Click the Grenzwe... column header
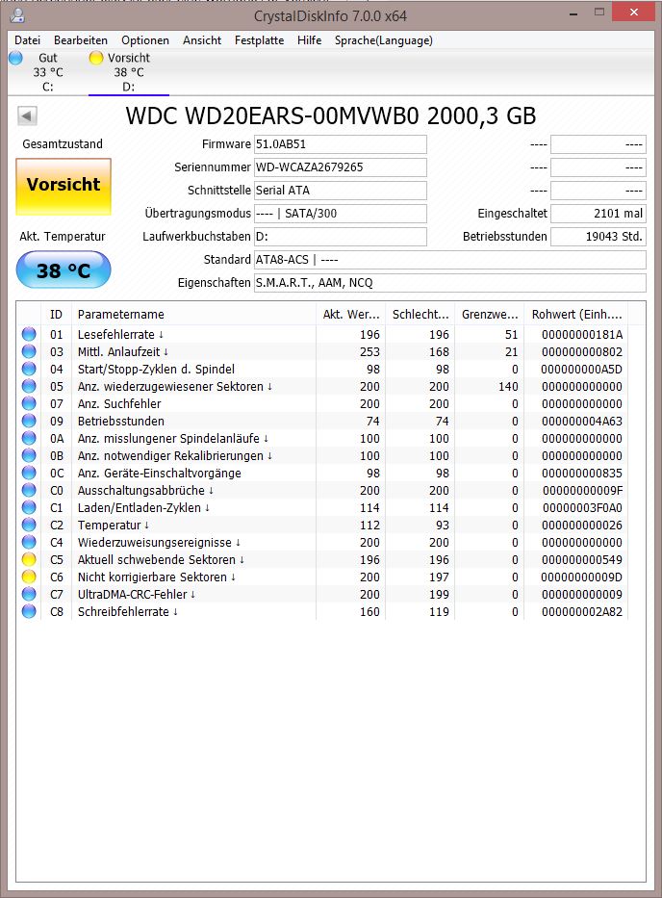This screenshot has width=662, height=898. point(490,315)
